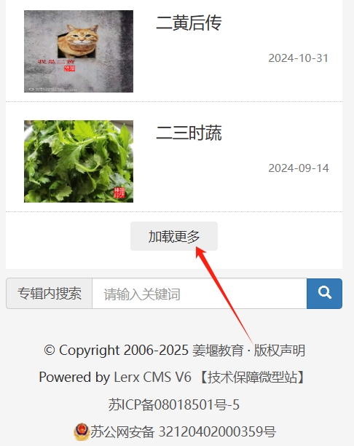Click the © Copyright 2006-2025 text
This screenshot has height=446, width=354.
point(116,351)
